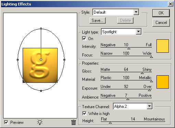Click the bottom handle of light ellipse
This screenshot has height=128, width=175.
(x=41, y=91)
